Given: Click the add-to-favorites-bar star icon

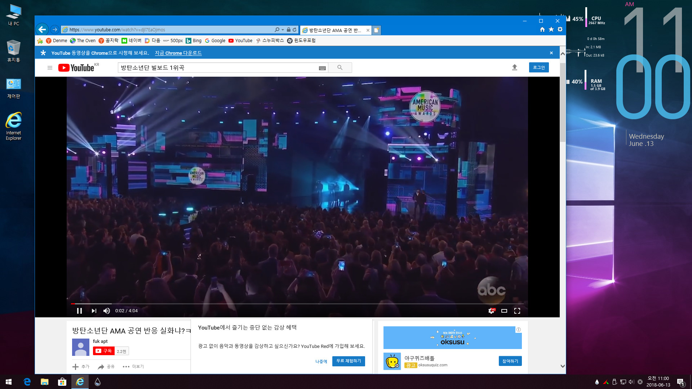Looking at the screenshot, I should coord(40,41).
